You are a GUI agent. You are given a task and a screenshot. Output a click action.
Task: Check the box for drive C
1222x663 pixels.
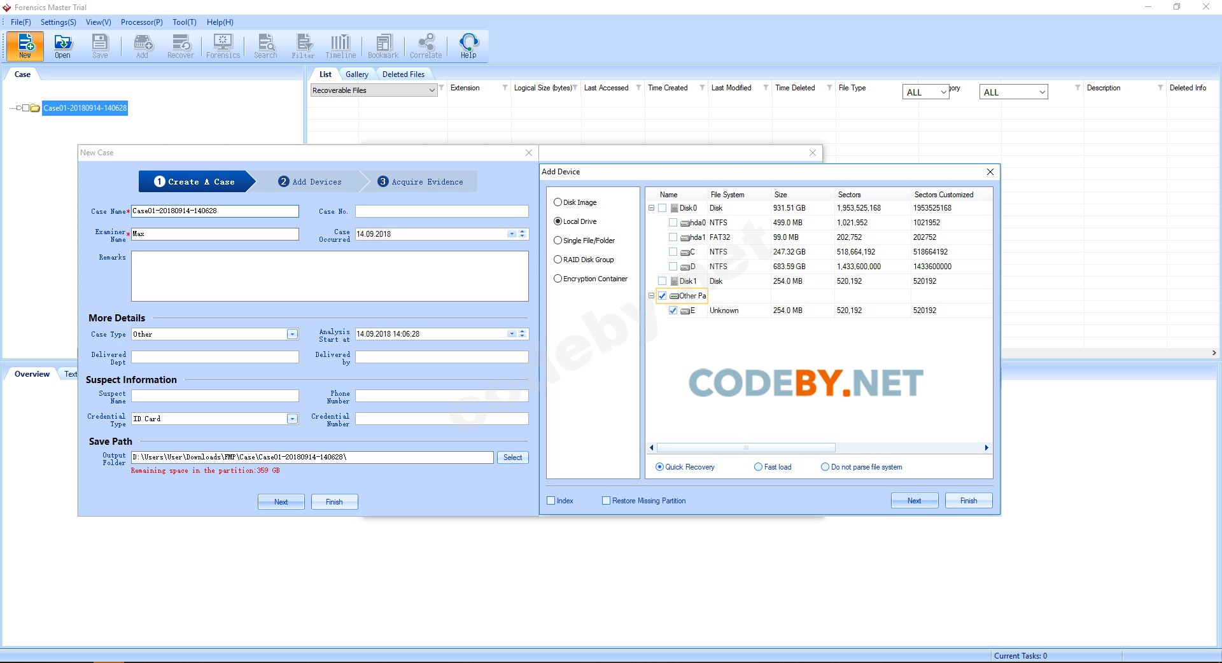click(673, 252)
